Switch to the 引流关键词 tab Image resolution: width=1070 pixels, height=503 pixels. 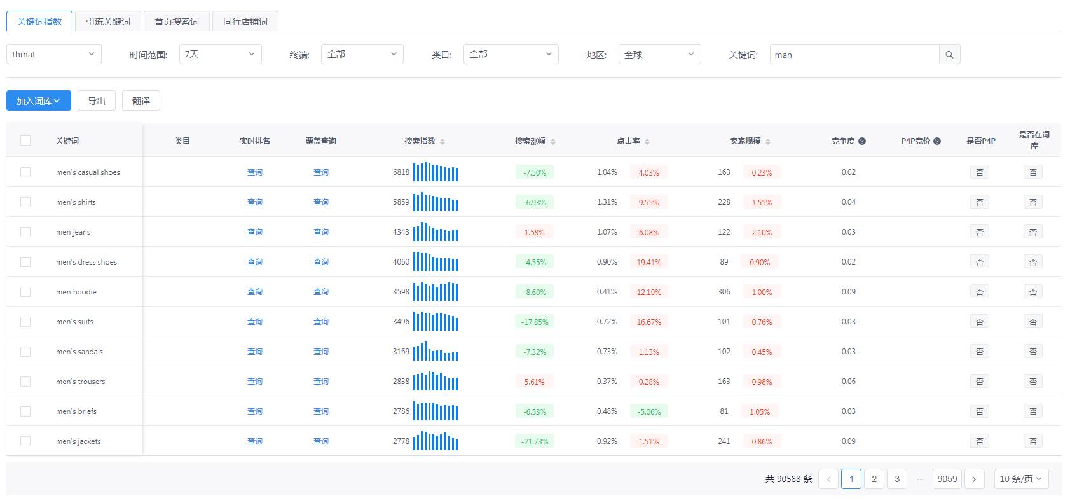108,21
